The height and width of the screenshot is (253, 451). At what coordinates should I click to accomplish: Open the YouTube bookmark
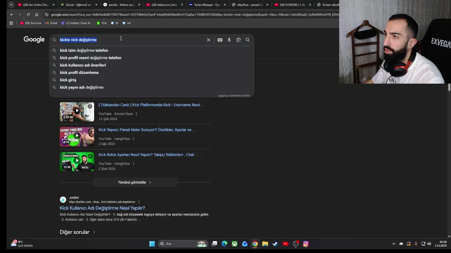pos(31,23)
